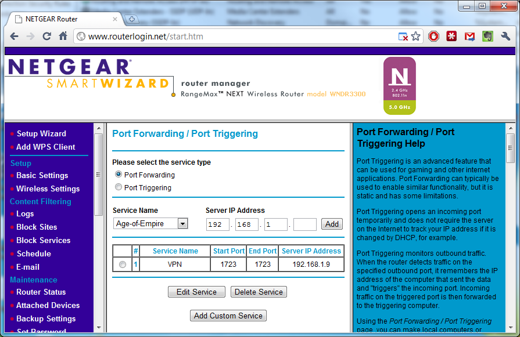Click the model WNDR3300 text
This screenshot has width=520, height=337.
point(336,94)
